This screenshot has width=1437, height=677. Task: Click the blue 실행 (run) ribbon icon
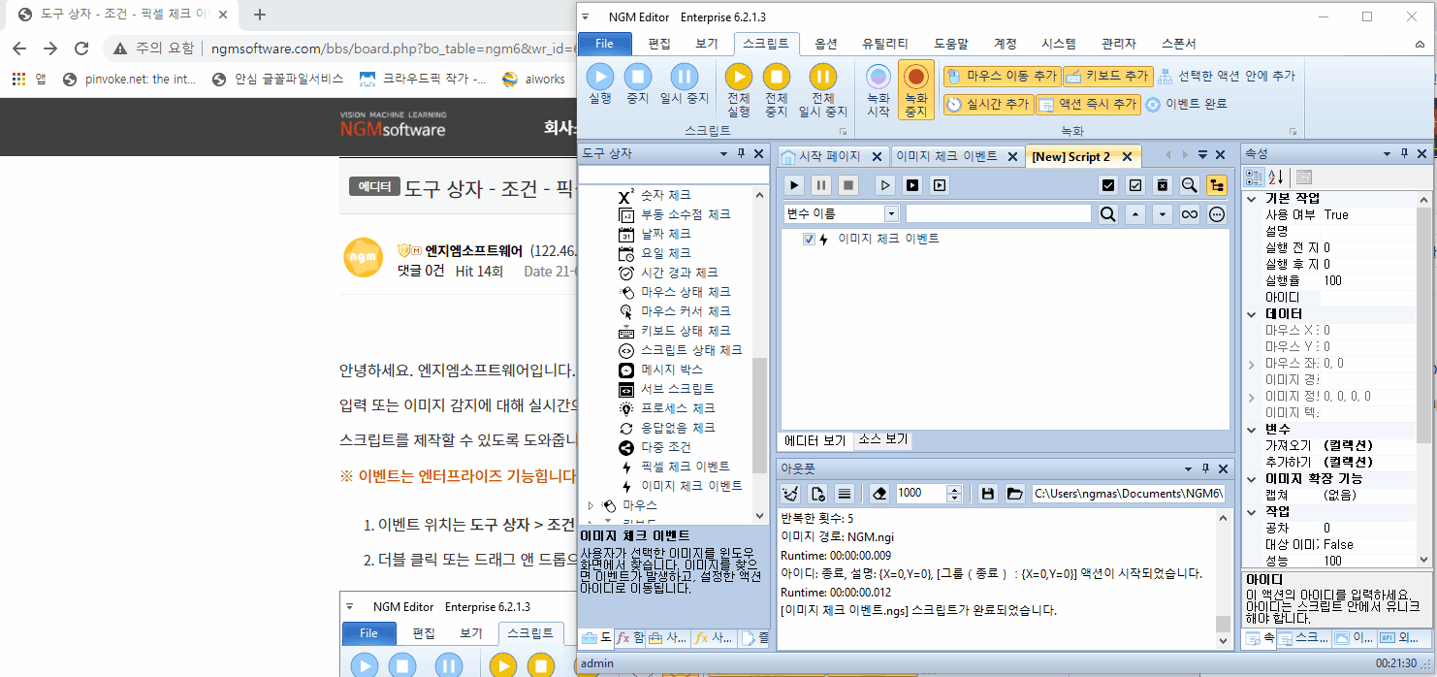[x=600, y=77]
